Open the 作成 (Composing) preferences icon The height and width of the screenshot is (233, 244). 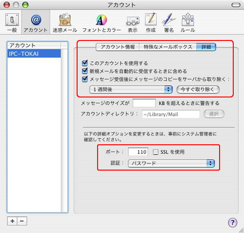(151, 23)
